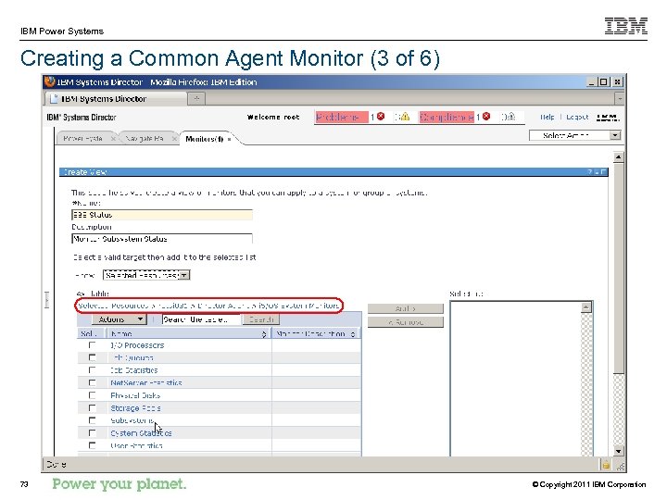Close the Navigate Resources tab with its X
Screen dimensions: 667x500
point(174,139)
